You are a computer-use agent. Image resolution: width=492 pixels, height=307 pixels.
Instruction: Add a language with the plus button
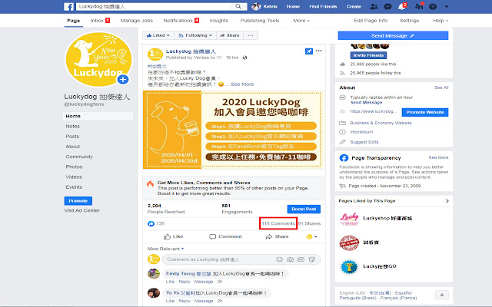[x=442, y=295]
